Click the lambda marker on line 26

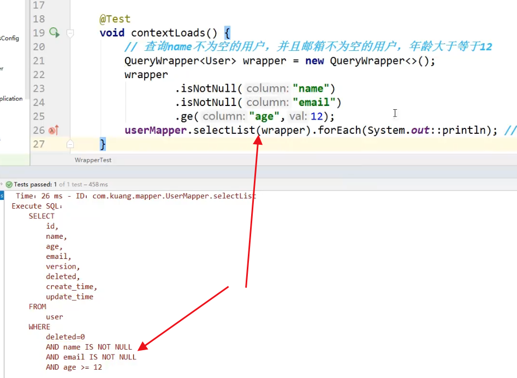point(54,131)
